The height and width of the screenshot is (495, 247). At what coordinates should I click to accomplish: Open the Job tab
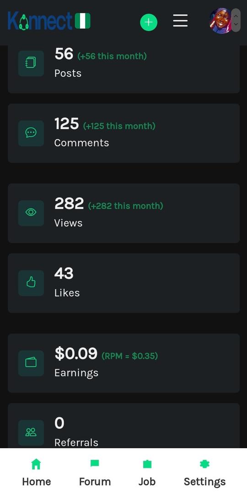[147, 473]
